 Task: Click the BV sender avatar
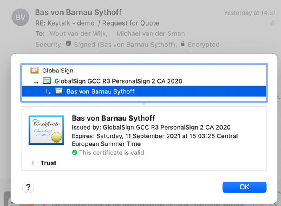[21, 17]
